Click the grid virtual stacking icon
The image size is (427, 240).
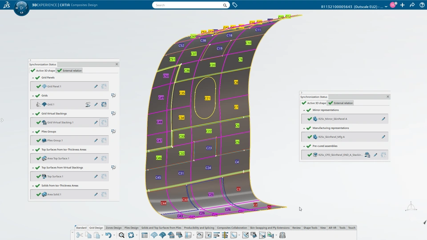click(x=171, y=235)
